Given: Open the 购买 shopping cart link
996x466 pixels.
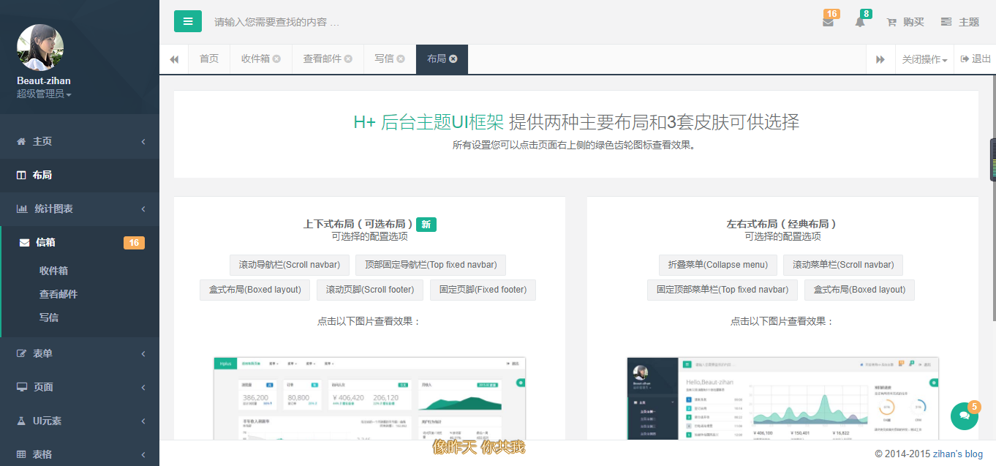Looking at the screenshot, I should (905, 22).
